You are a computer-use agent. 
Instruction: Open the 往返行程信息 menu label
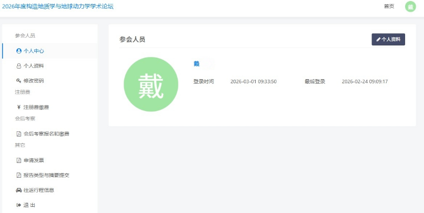[39, 190]
